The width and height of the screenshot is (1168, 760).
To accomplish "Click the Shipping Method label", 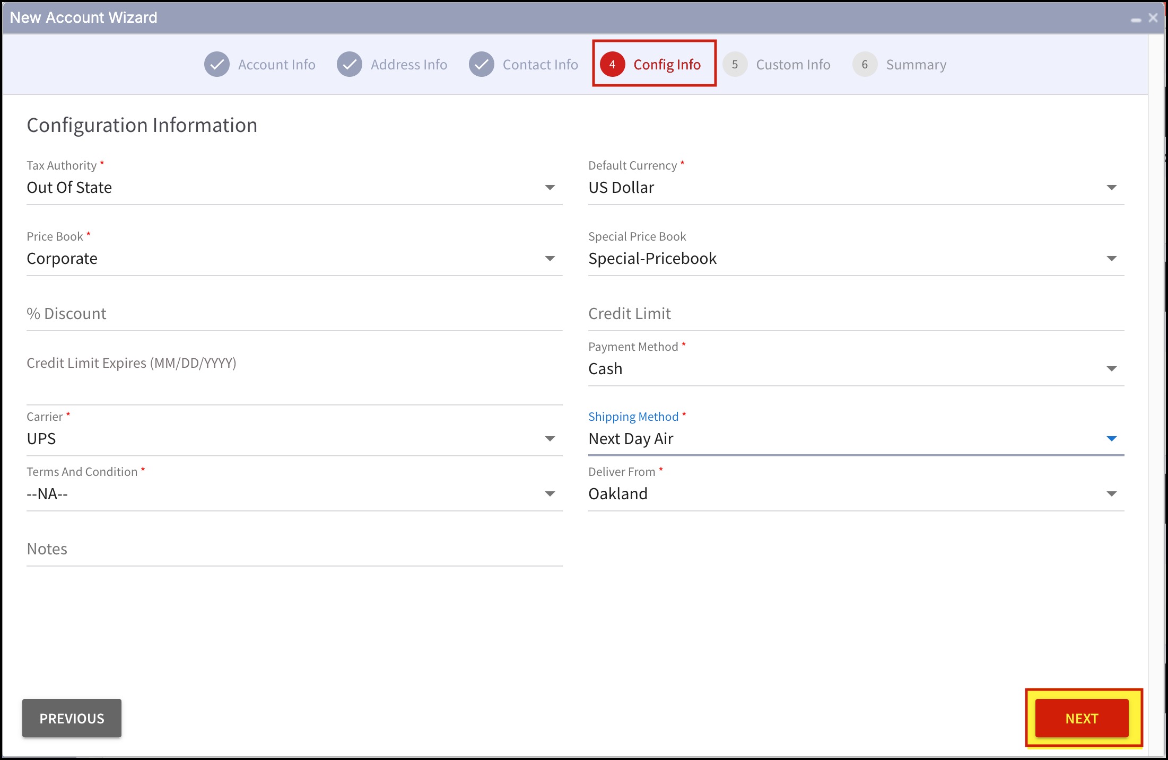I will pyautogui.click(x=633, y=417).
